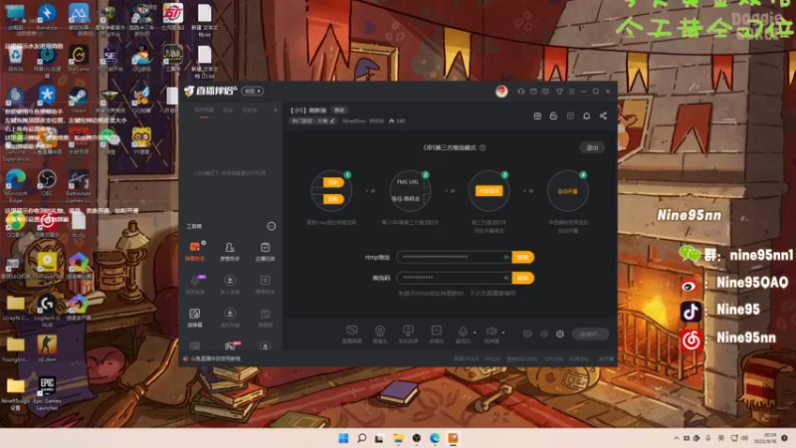Copy the stream key with its 复制 button

click(523, 278)
